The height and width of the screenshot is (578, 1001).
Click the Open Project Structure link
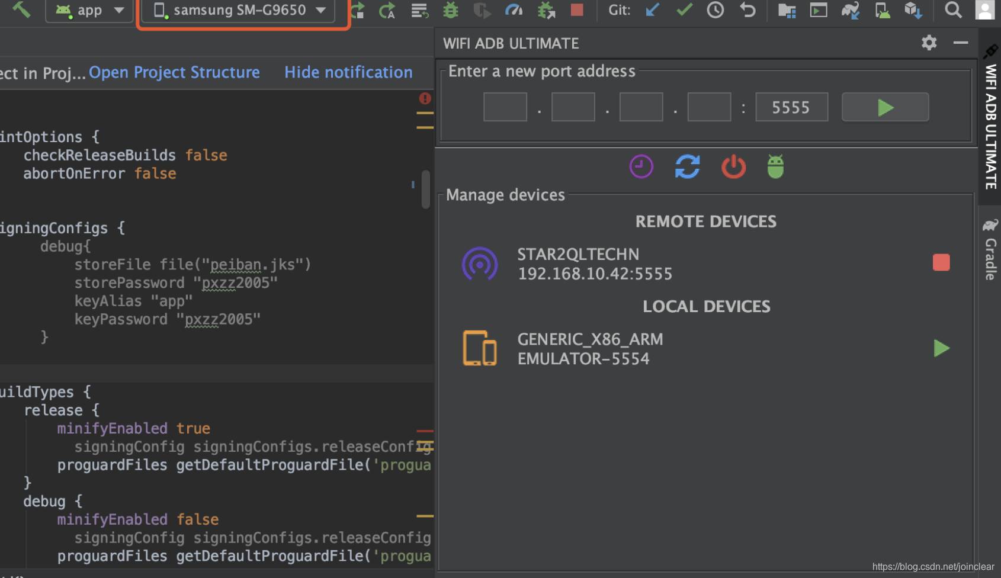(x=174, y=72)
